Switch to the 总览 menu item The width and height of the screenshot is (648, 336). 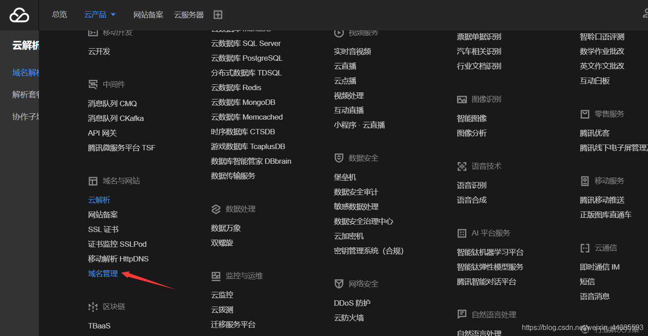[59, 15]
